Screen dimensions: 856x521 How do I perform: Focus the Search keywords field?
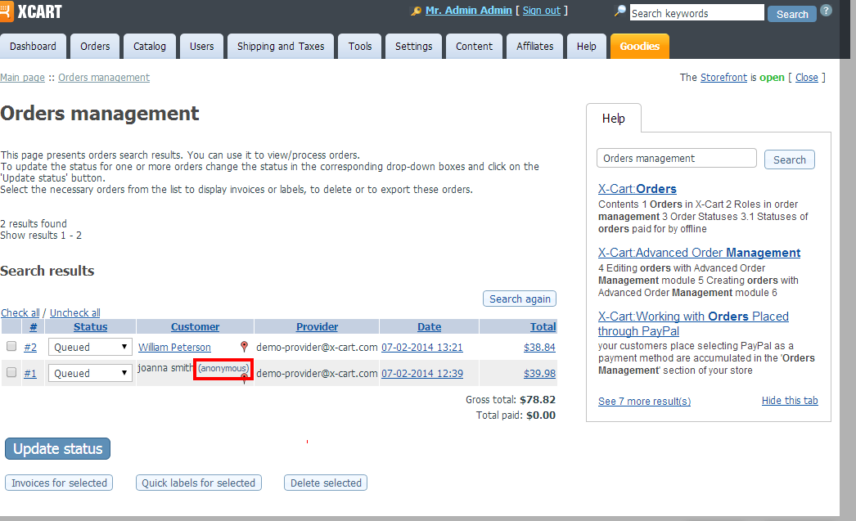(696, 13)
